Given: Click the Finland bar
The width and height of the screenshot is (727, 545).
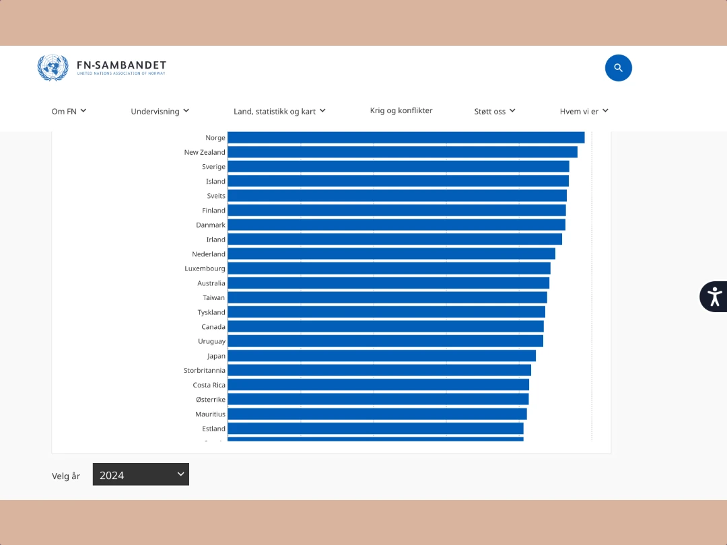Looking at the screenshot, I should click(396, 211).
